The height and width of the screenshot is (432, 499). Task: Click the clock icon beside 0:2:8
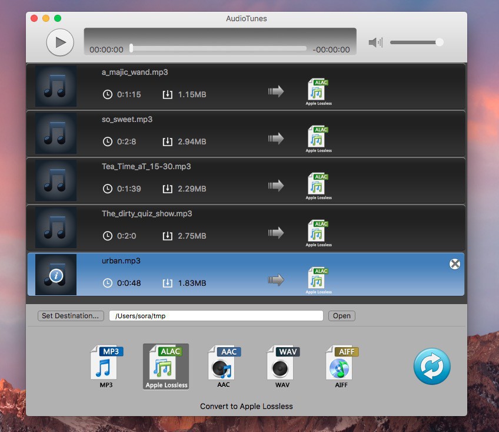point(108,141)
